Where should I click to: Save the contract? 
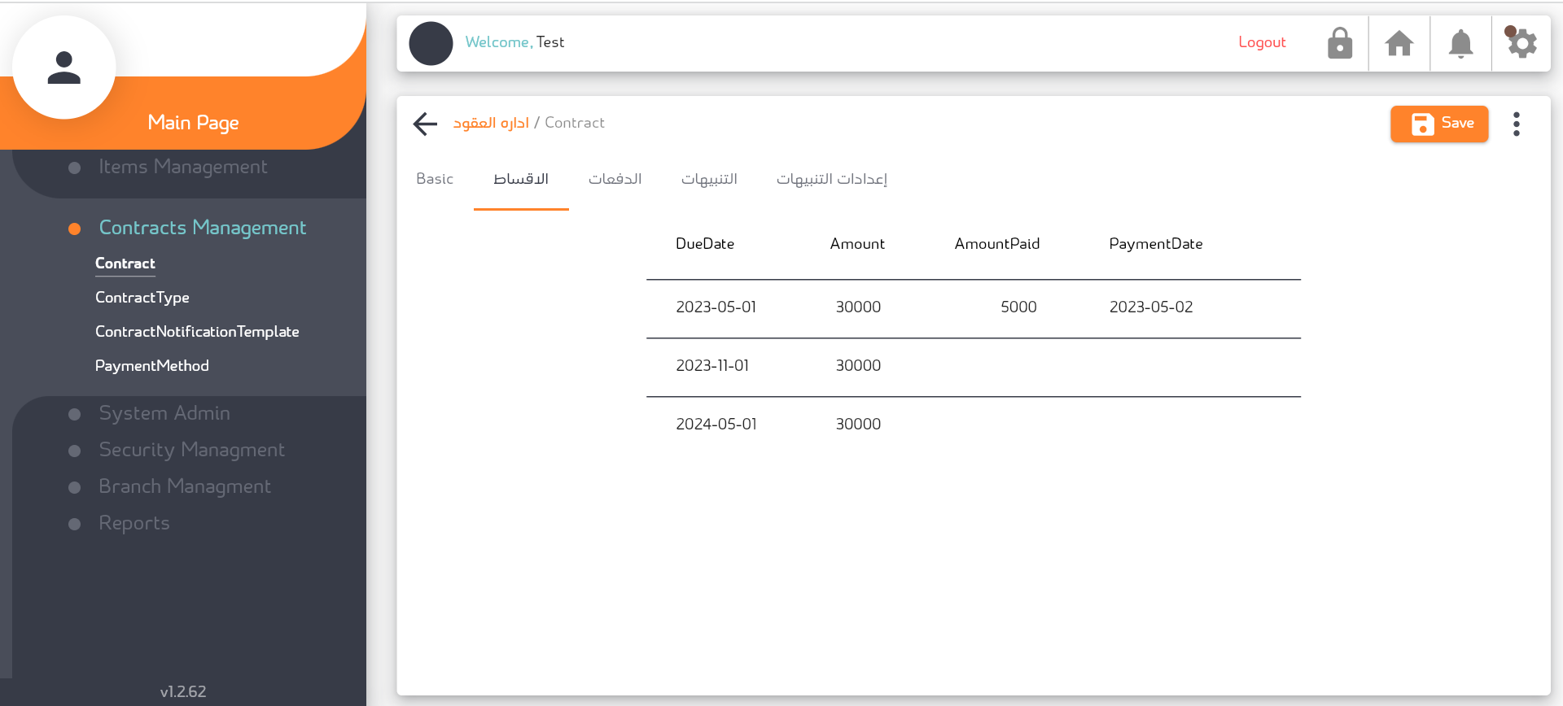click(1439, 124)
